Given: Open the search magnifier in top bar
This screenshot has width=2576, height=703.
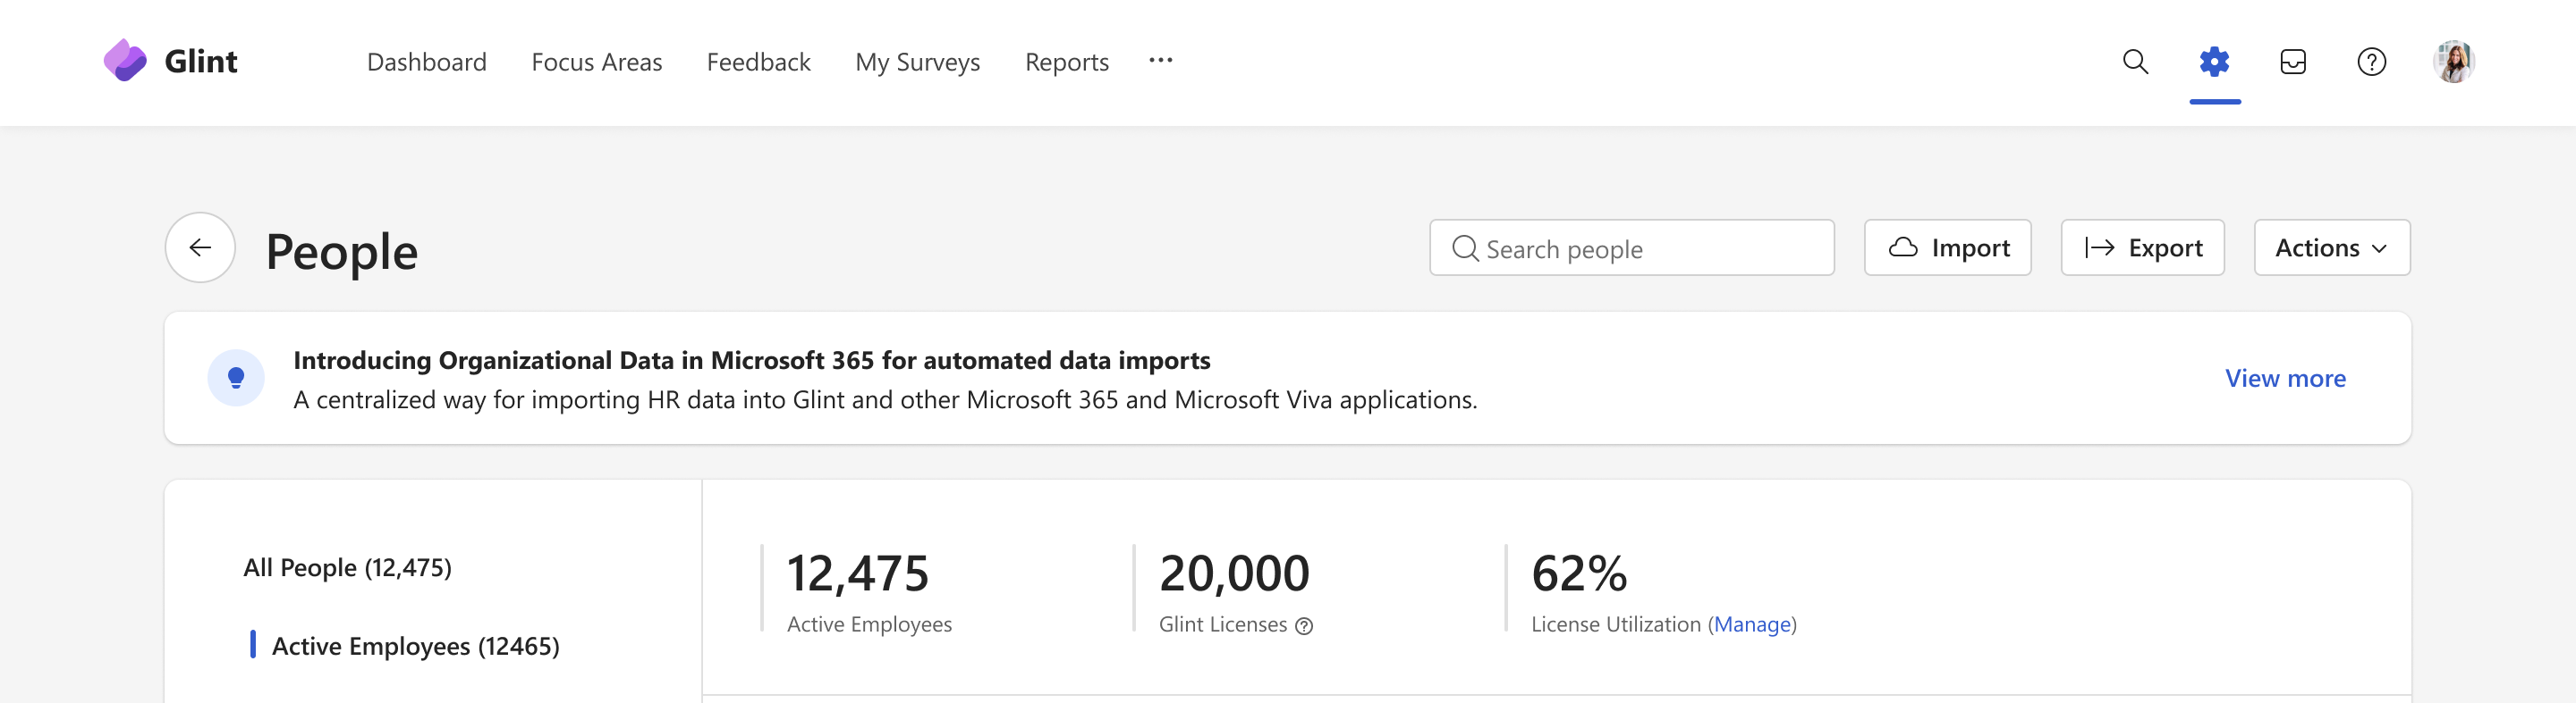Looking at the screenshot, I should [2135, 62].
